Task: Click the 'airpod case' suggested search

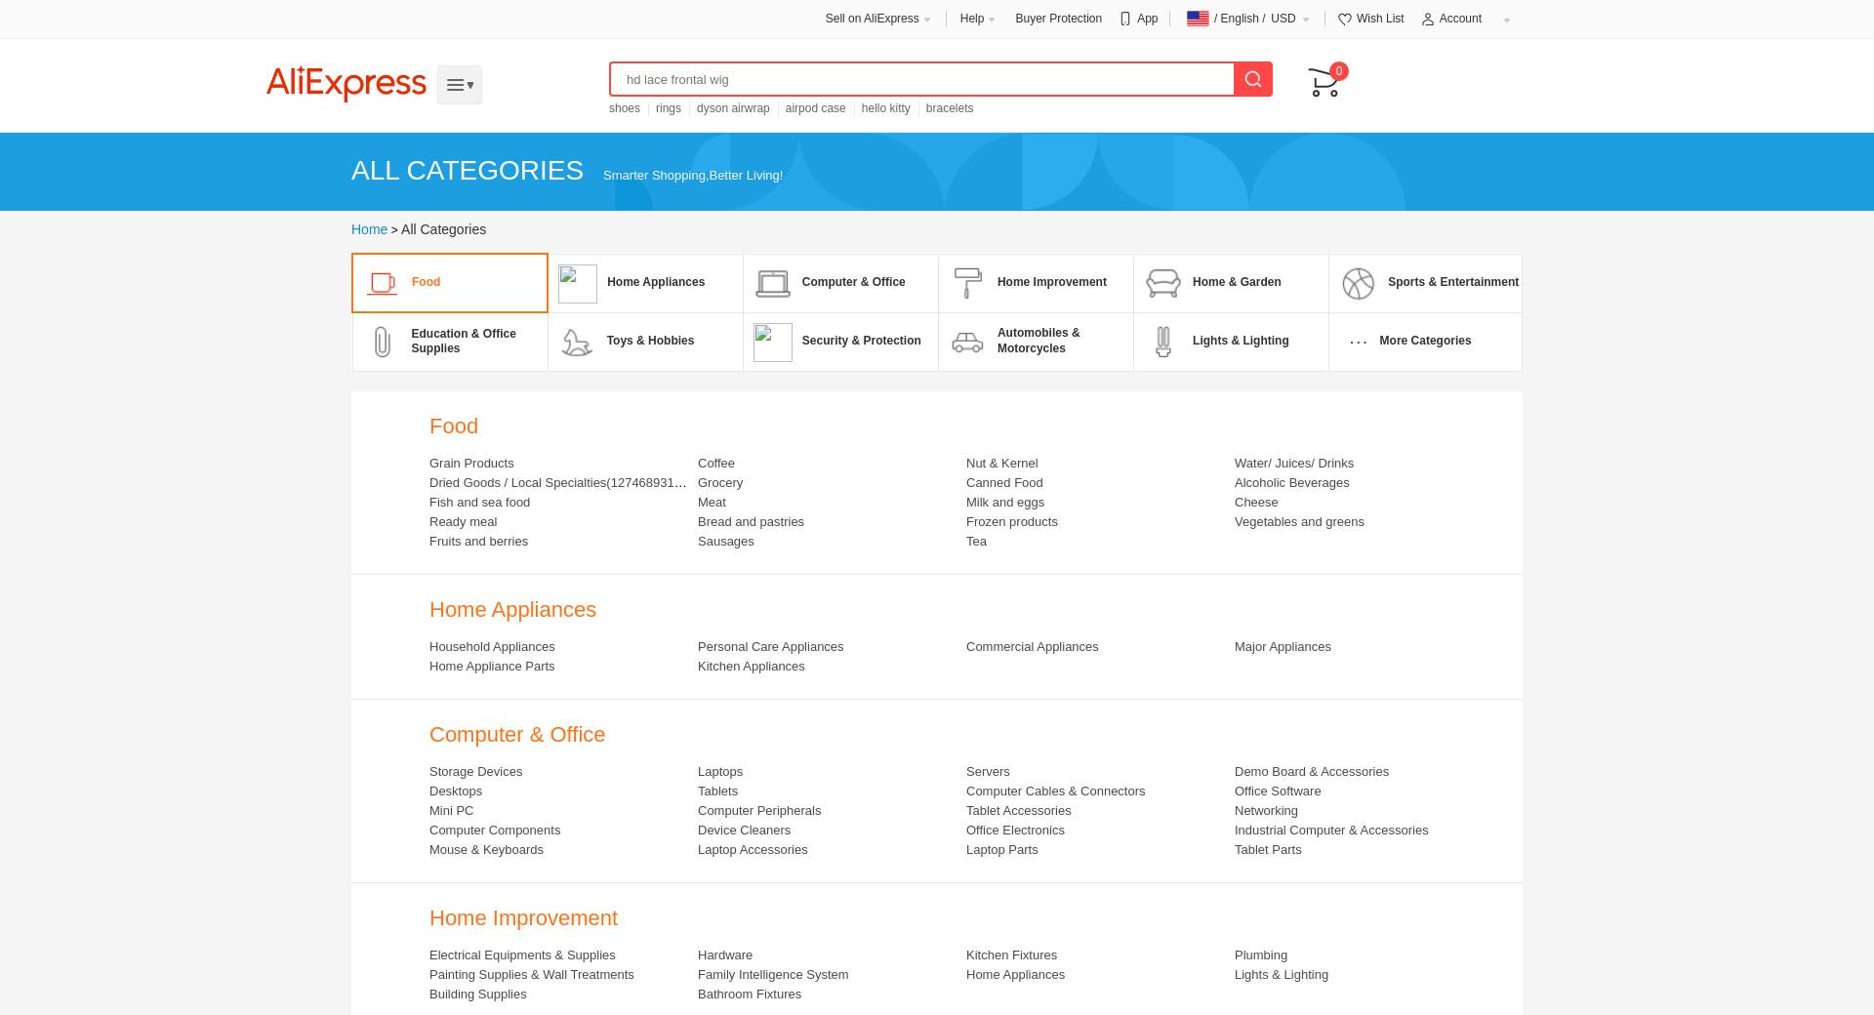Action: (x=815, y=108)
